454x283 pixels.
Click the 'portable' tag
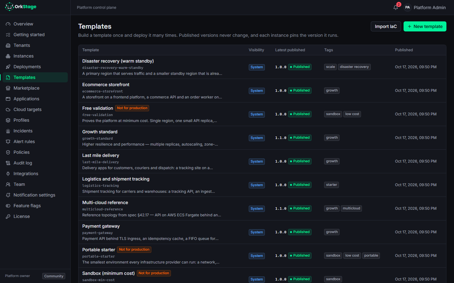point(371,256)
